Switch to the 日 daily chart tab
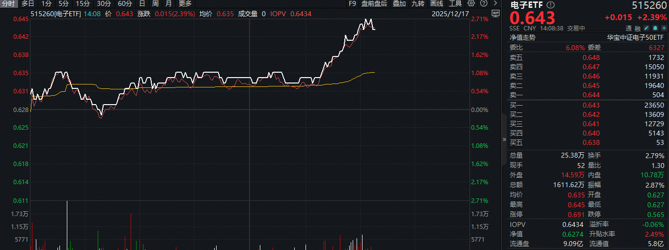This screenshot has height=250, width=669. click(x=142, y=3)
